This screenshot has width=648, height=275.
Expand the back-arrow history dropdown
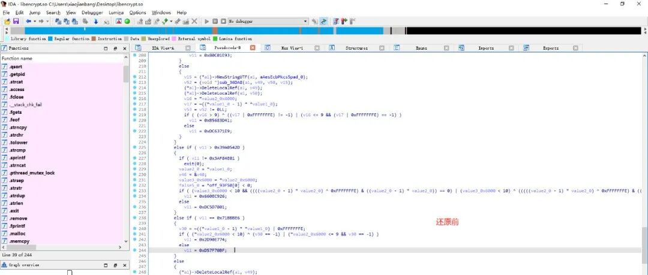click(35, 21)
